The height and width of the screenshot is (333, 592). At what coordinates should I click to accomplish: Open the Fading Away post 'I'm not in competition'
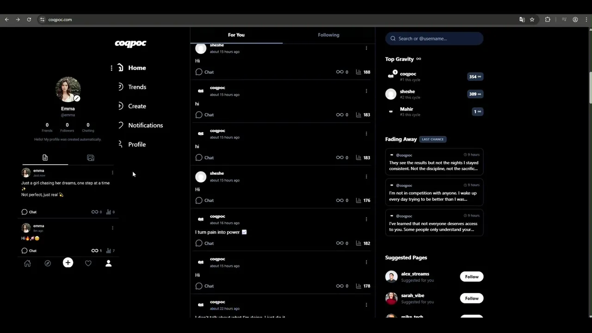[x=434, y=192]
